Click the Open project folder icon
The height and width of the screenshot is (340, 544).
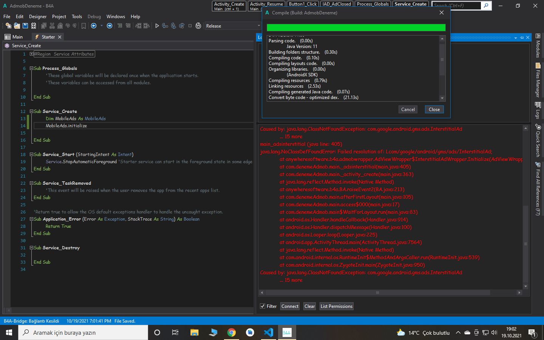click(17, 26)
